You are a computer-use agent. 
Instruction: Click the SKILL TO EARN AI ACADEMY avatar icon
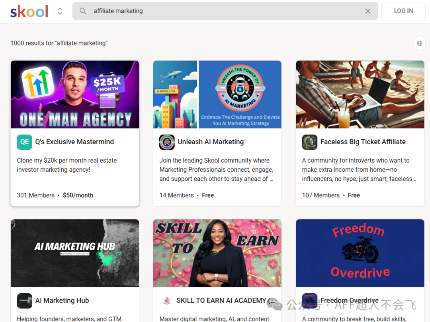(x=167, y=300)
